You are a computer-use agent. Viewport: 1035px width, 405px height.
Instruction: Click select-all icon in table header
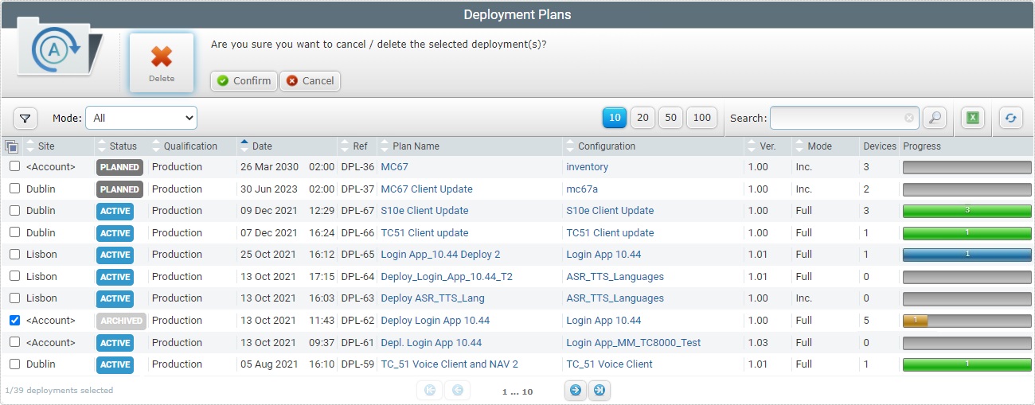pyautogui.click(x=11, y=146)
